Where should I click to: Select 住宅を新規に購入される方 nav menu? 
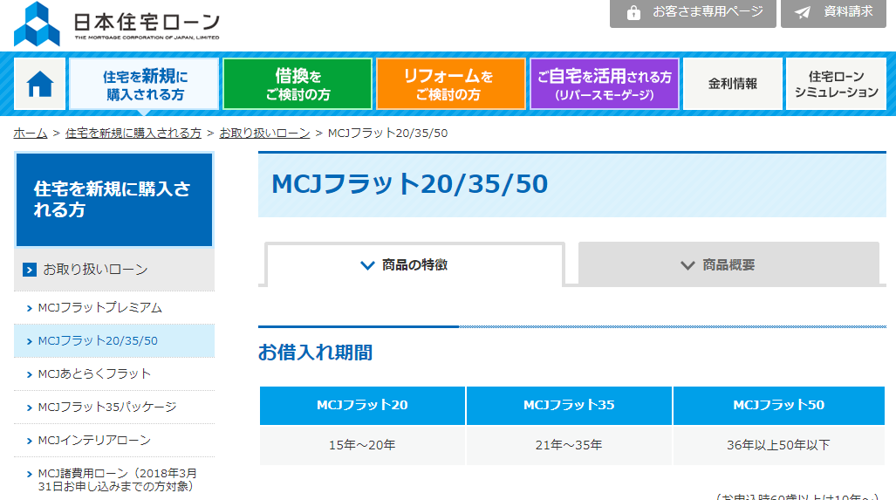[x=144, y=84]
